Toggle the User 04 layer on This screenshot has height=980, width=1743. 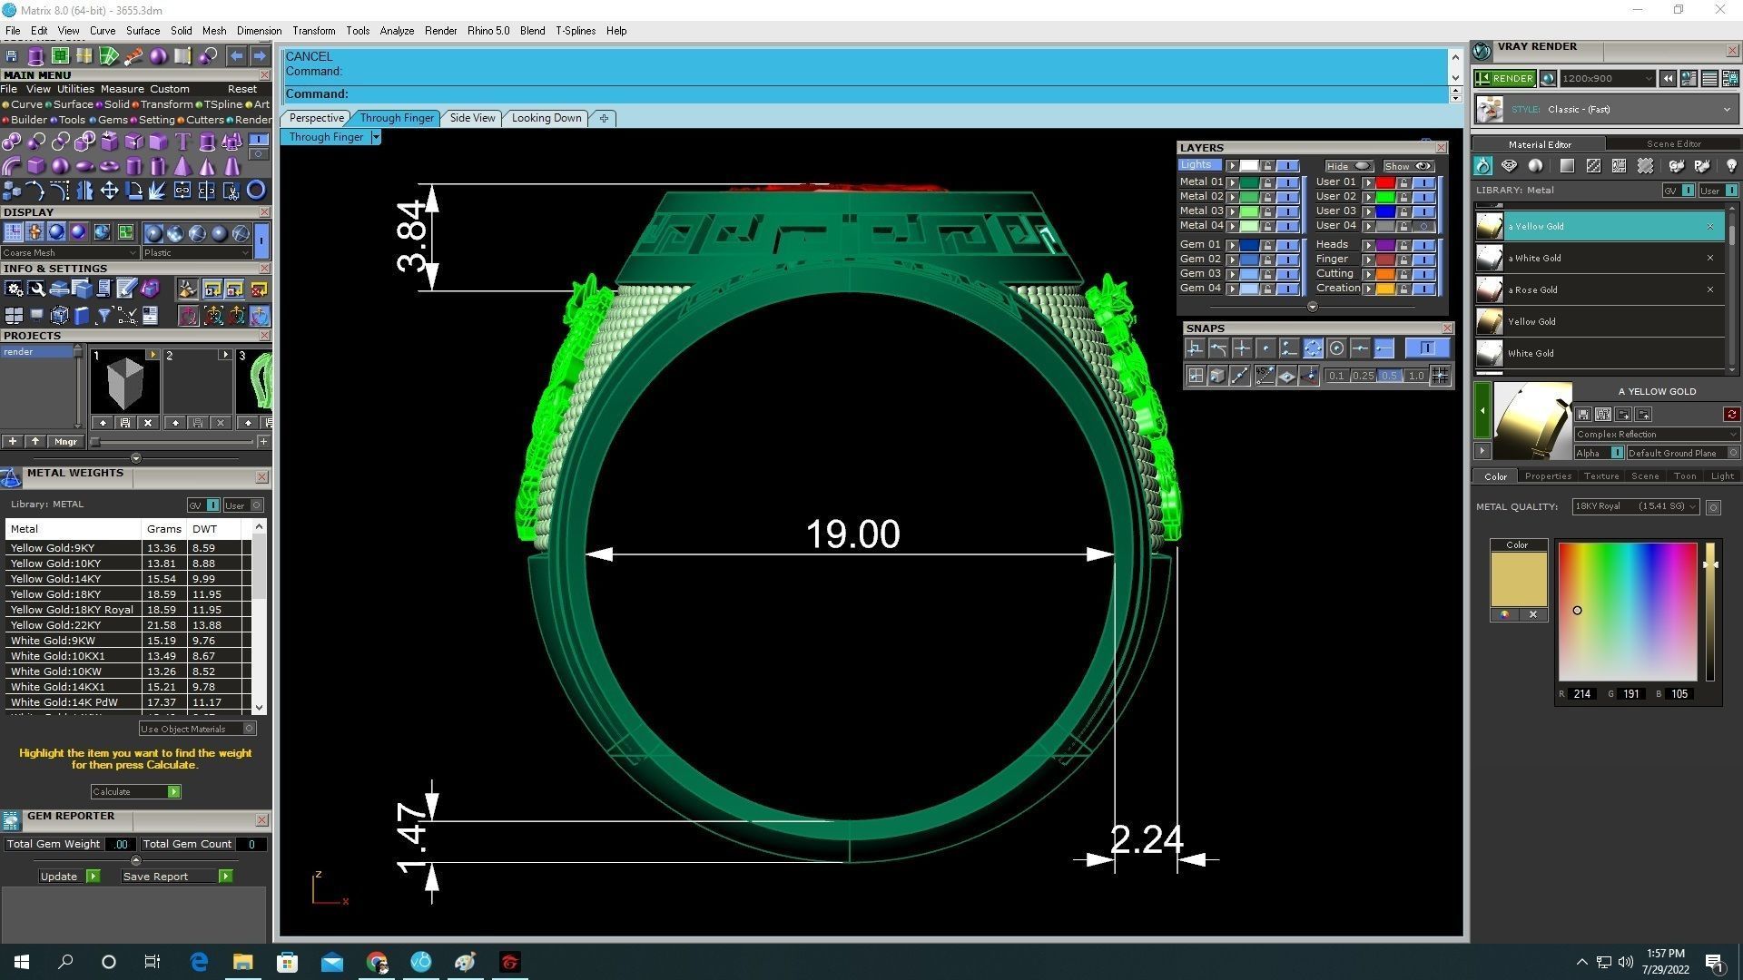[x=1423, y=226]
